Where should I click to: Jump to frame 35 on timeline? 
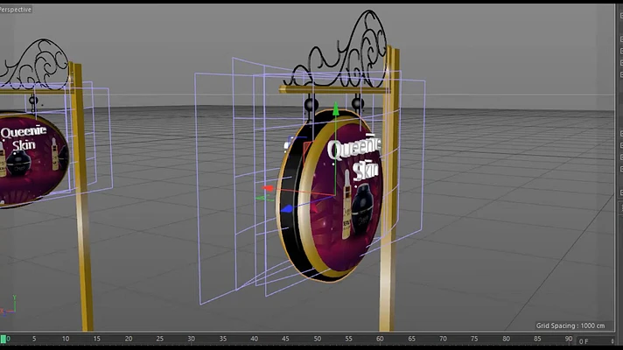coord(223,339)
